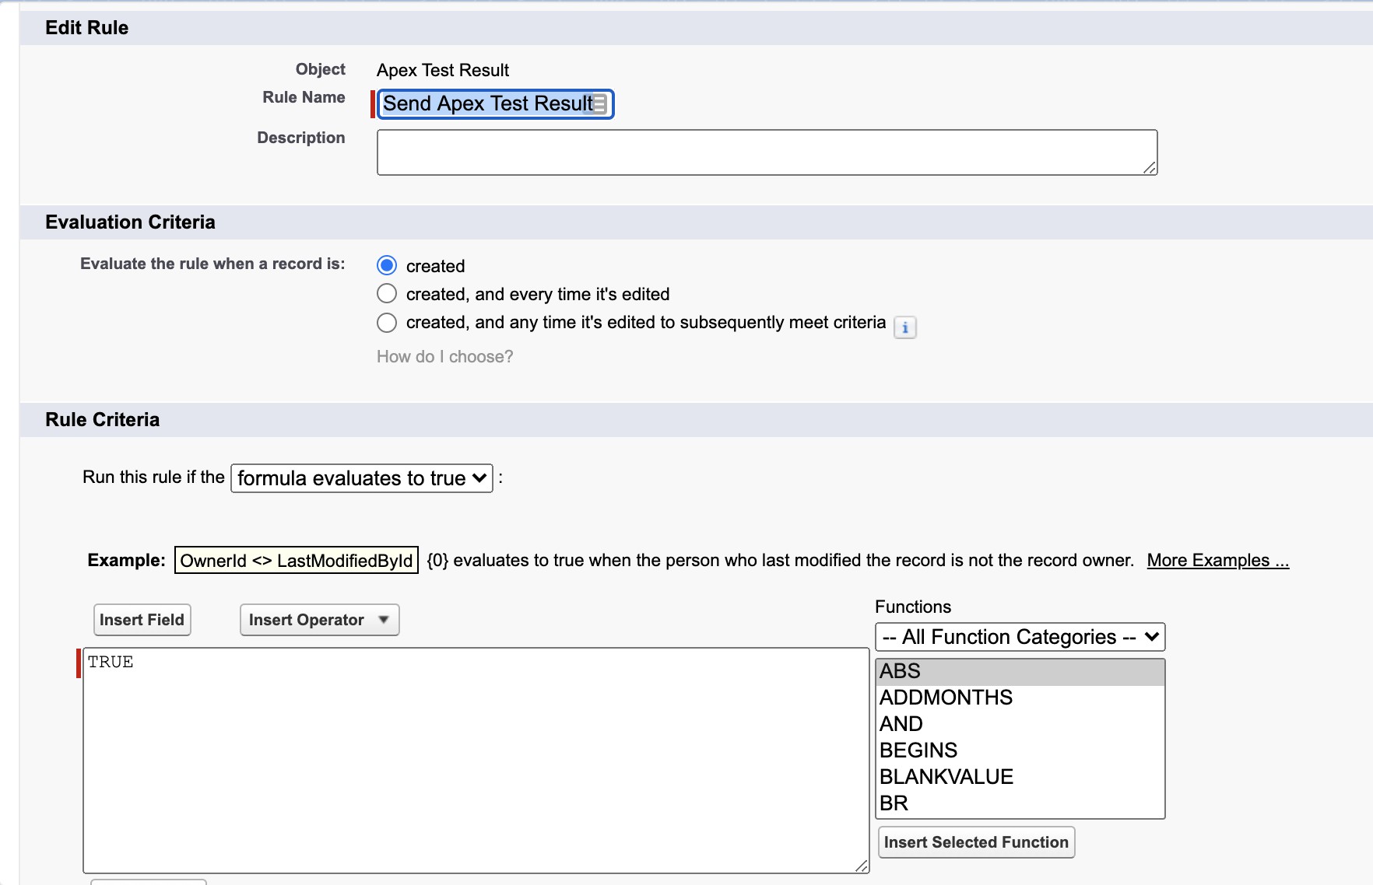Select 'created, and any time it's edited to subsequently meet criteria'
1373x885 pixels.
coord(387,323)
